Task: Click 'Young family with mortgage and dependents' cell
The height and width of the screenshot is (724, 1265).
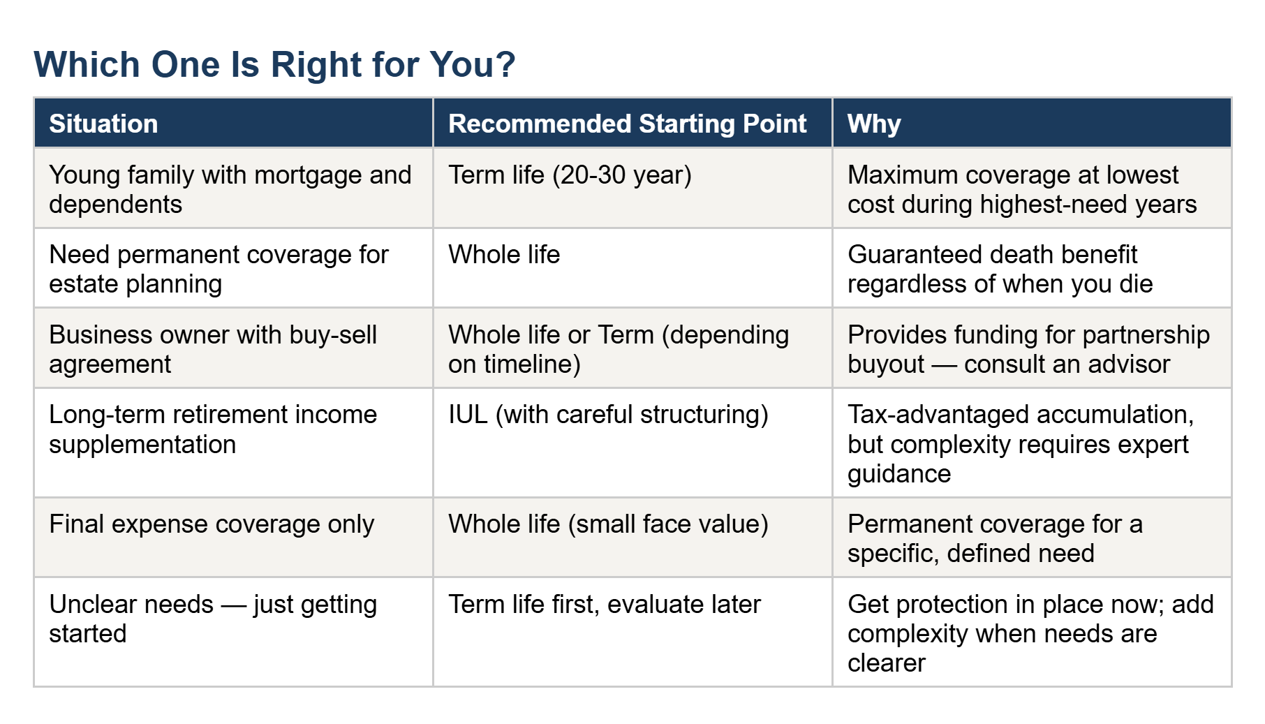Action: pos(233,189)
